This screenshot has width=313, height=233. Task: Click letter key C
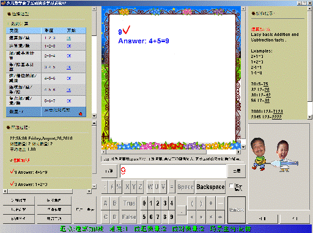pos(106,217)
